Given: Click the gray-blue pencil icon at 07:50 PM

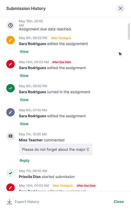Looking at the screenshot, I should [x=10, y=112].
